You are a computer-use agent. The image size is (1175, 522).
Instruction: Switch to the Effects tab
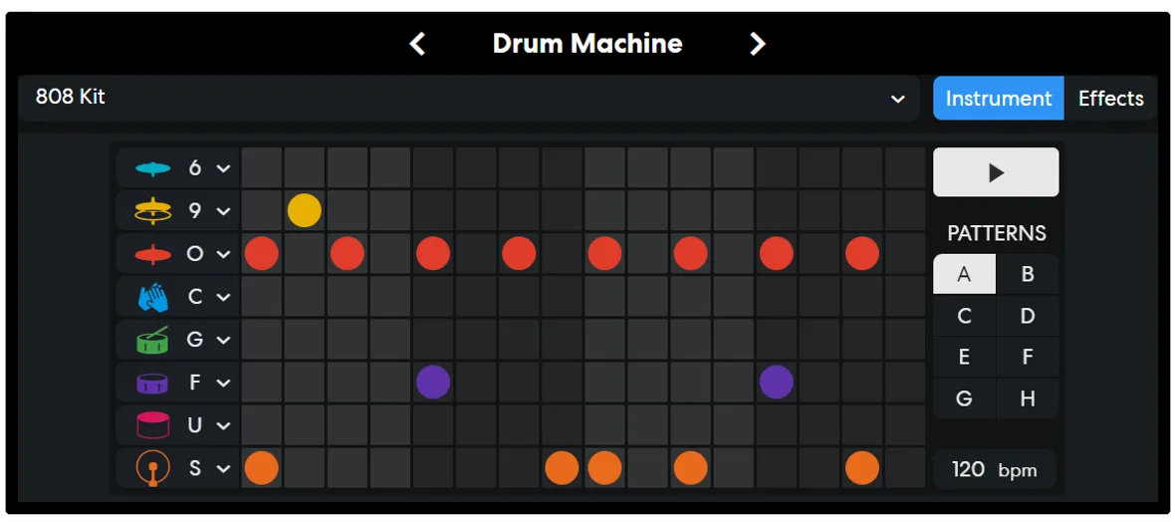click(x=1110, y=99)
